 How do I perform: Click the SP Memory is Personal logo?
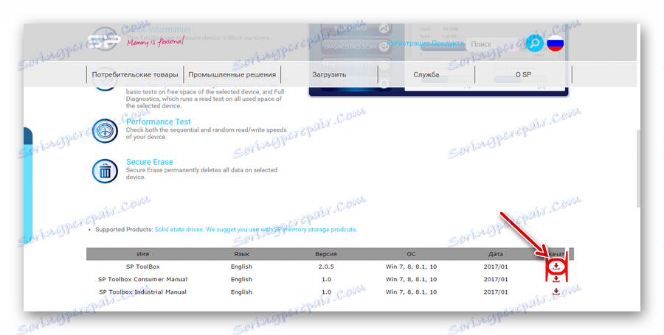(136, 41)
